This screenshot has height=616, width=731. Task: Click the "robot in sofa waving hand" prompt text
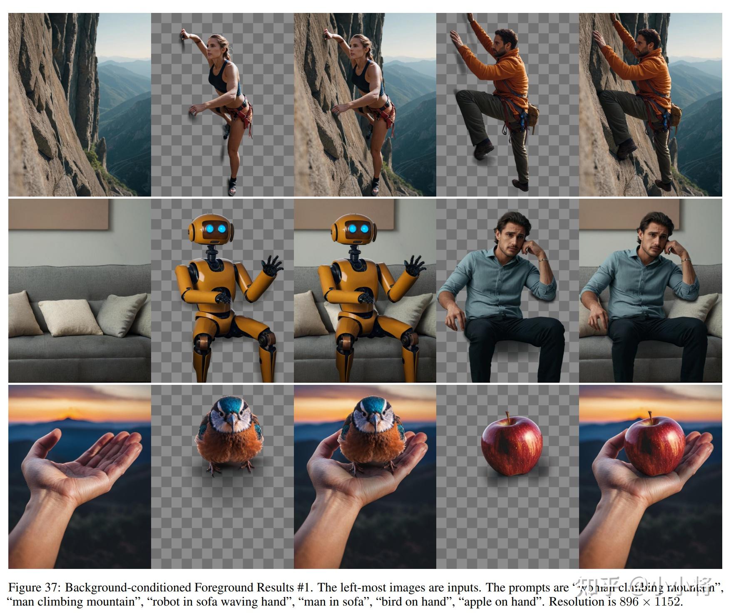219,602
